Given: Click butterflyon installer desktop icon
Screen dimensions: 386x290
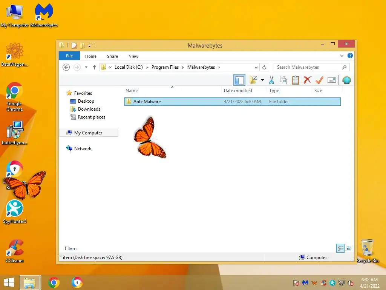Looking at the screenshot, I should pos(15,133).
